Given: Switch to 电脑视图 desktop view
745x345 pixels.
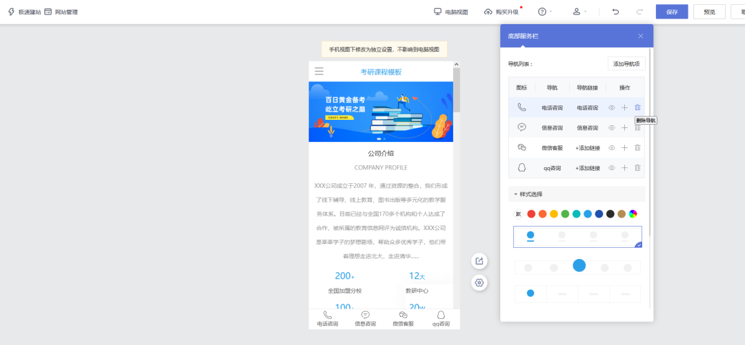Looking at the screenshot, I should pos(451,12).
